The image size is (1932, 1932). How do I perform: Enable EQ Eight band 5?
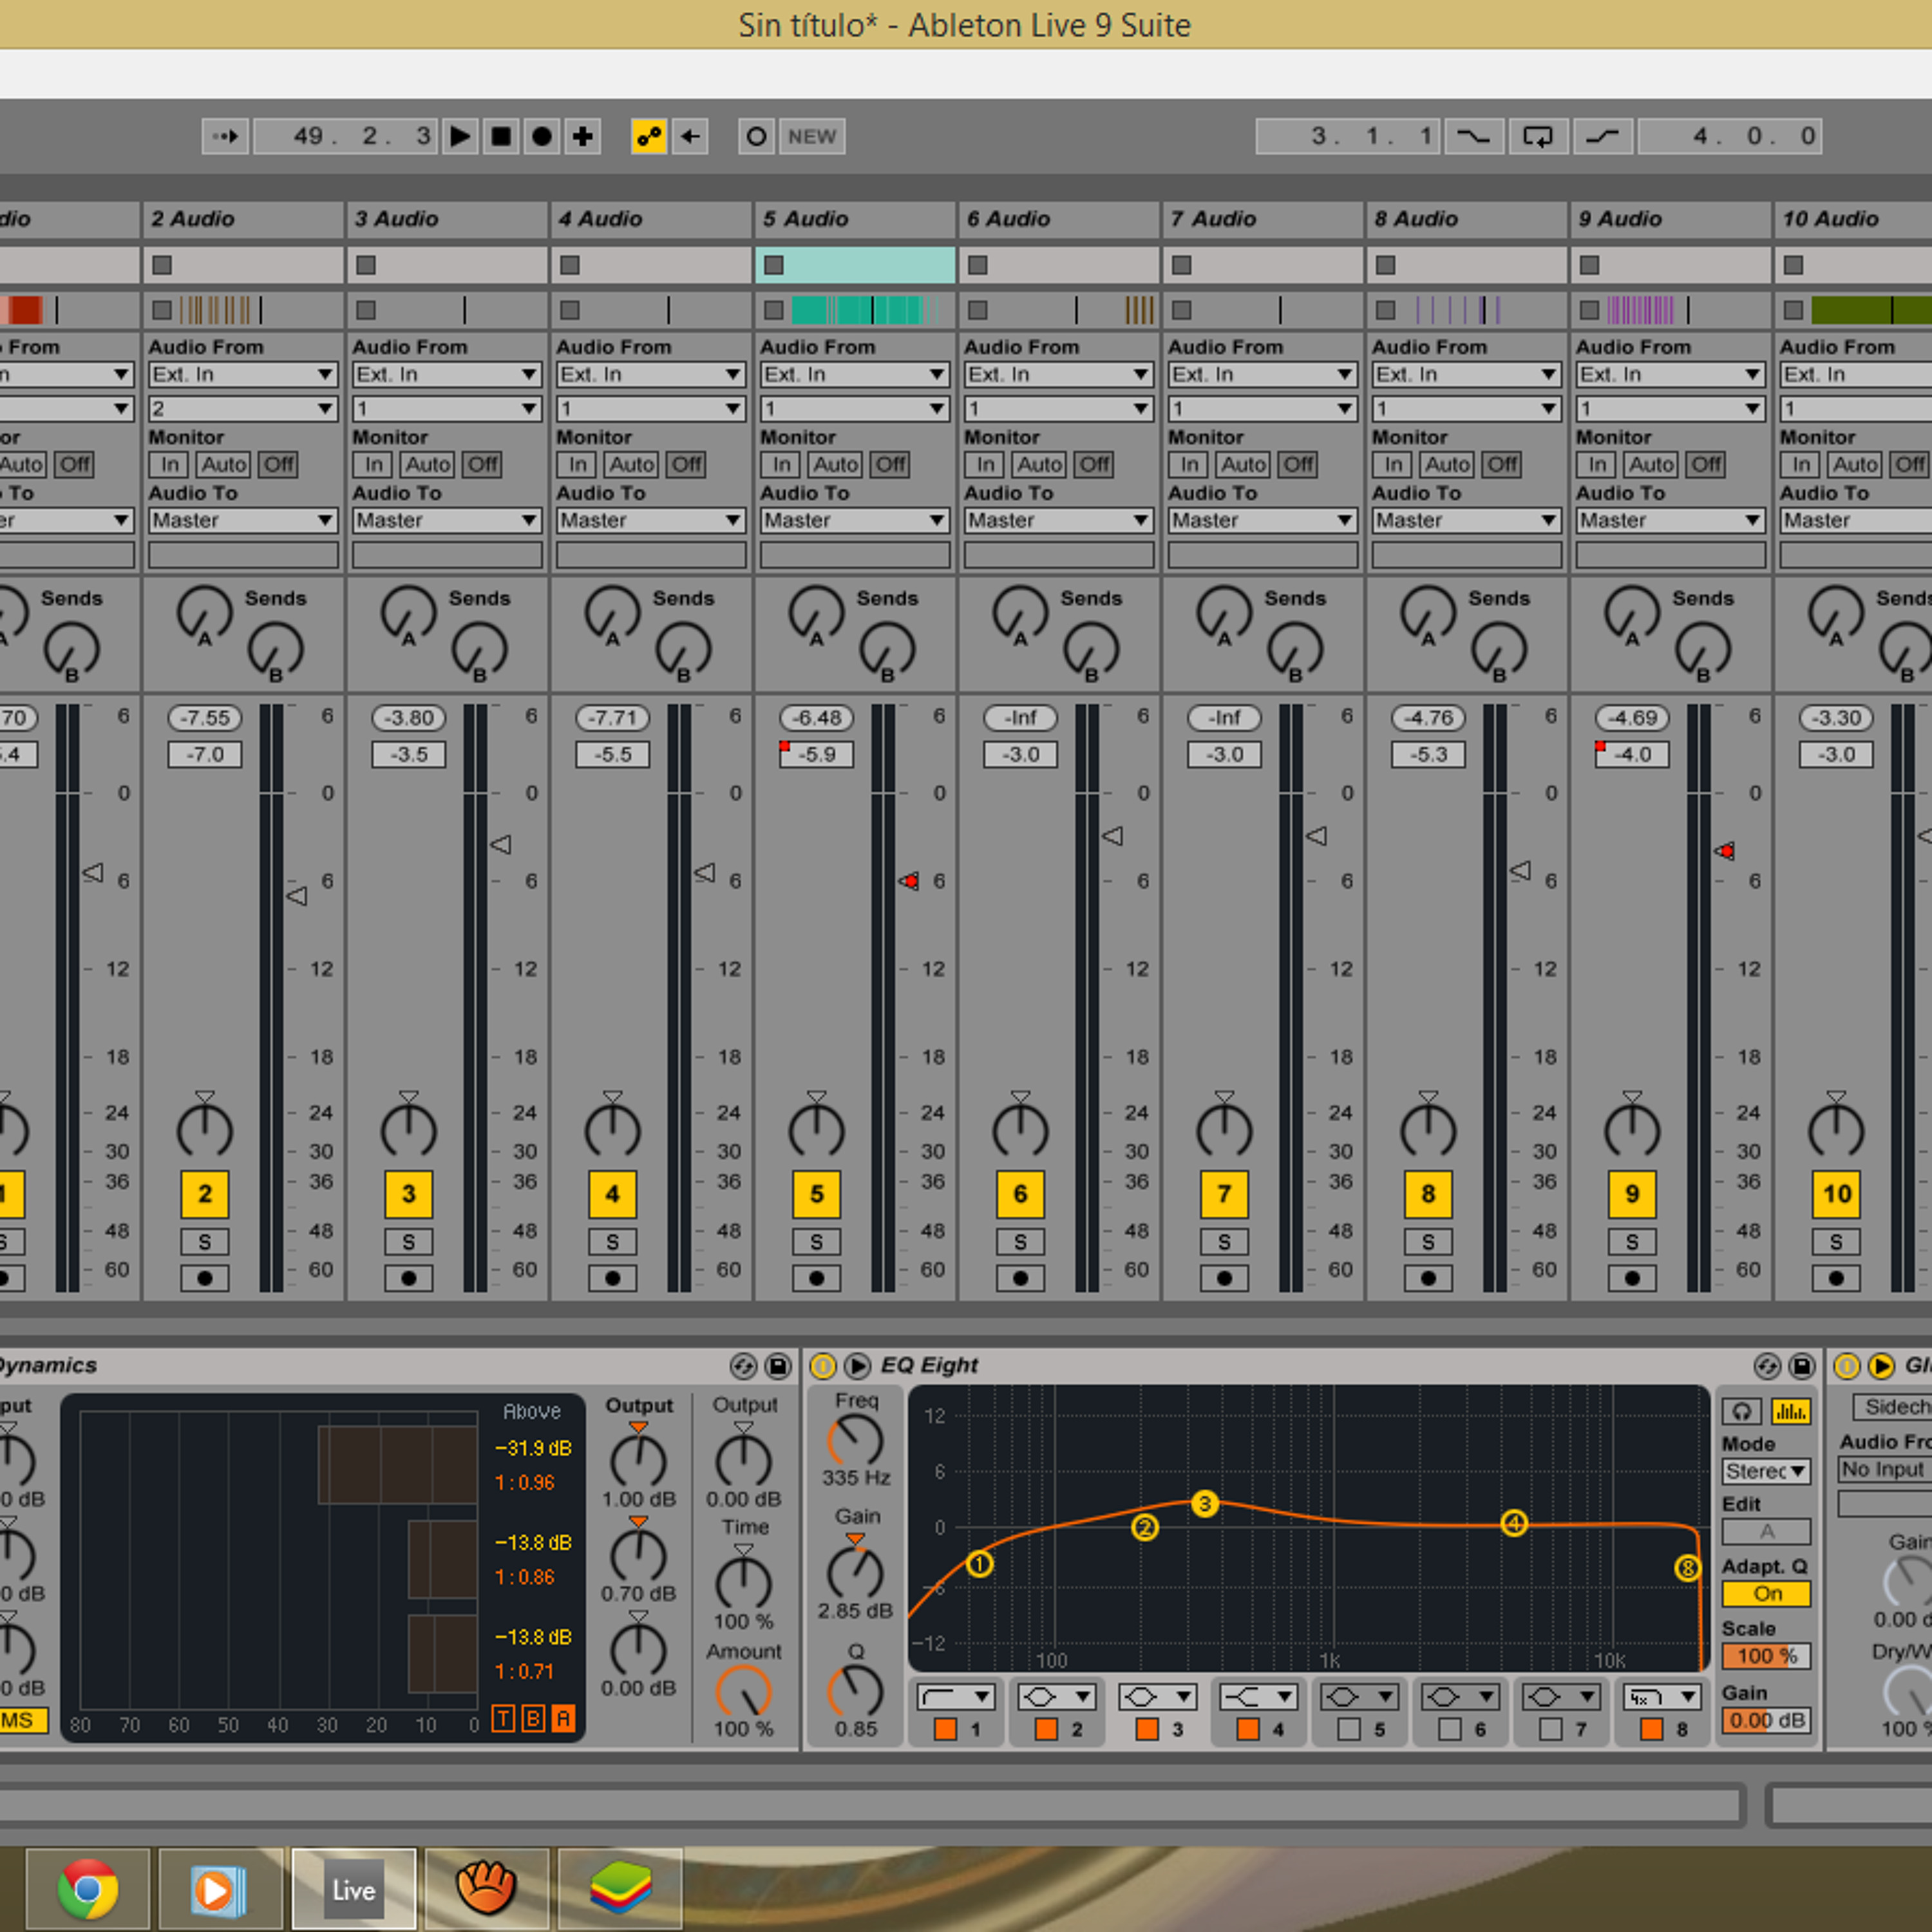coord(1349,1729)
